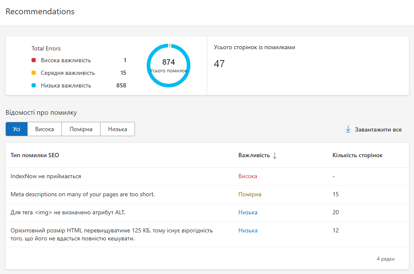The height and width of the screenshot is (274, 414).
Task: Click the yellow Середня важливість legend dot
Action: pyautogui.click(x=34, y=73)
